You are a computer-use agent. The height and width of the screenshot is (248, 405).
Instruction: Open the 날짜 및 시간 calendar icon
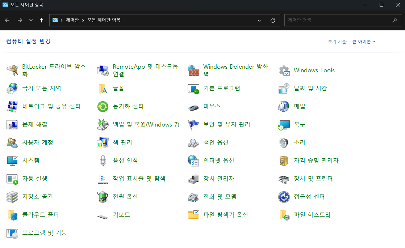(x=284, y=89)
